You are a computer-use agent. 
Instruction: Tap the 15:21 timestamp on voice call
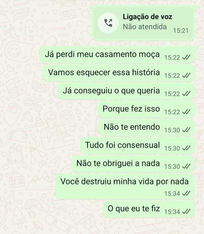[x=181, y=31]
